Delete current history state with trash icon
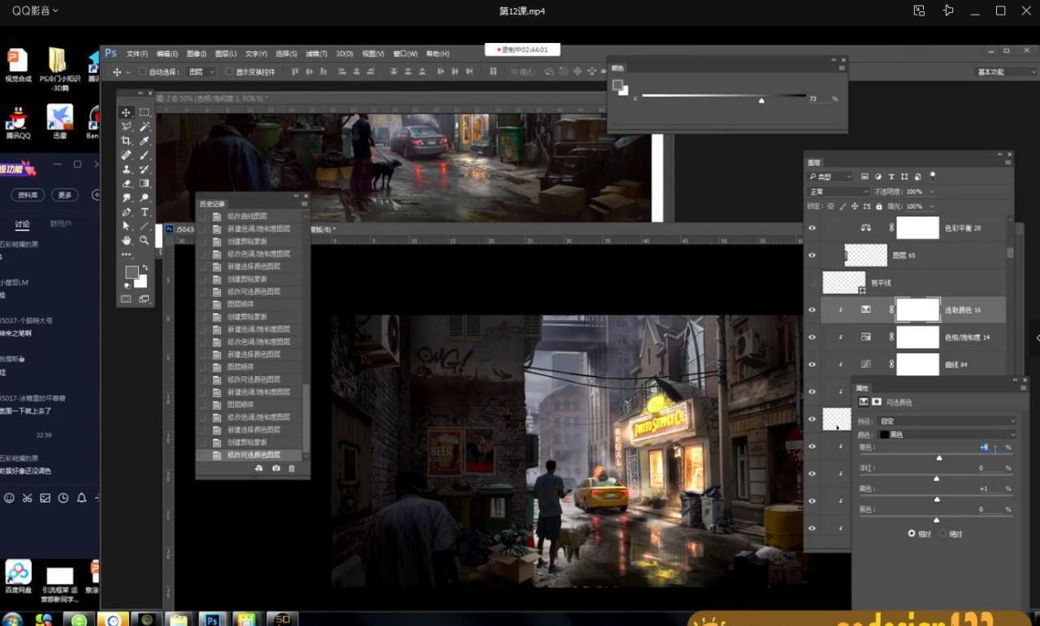 point(292,468)
